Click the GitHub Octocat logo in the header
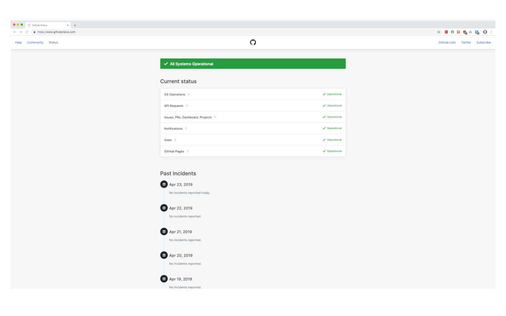This screenshot has height=316, width=506. click(253, 42)
